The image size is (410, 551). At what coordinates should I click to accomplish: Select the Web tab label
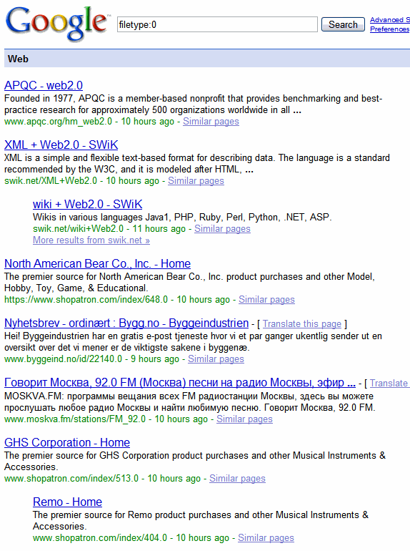coord(18,59)
